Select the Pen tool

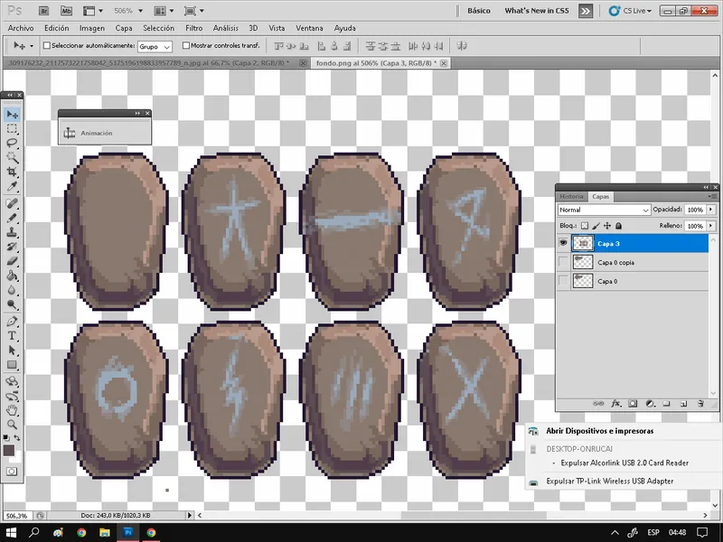pyautogui.click(x=12, y=322)
